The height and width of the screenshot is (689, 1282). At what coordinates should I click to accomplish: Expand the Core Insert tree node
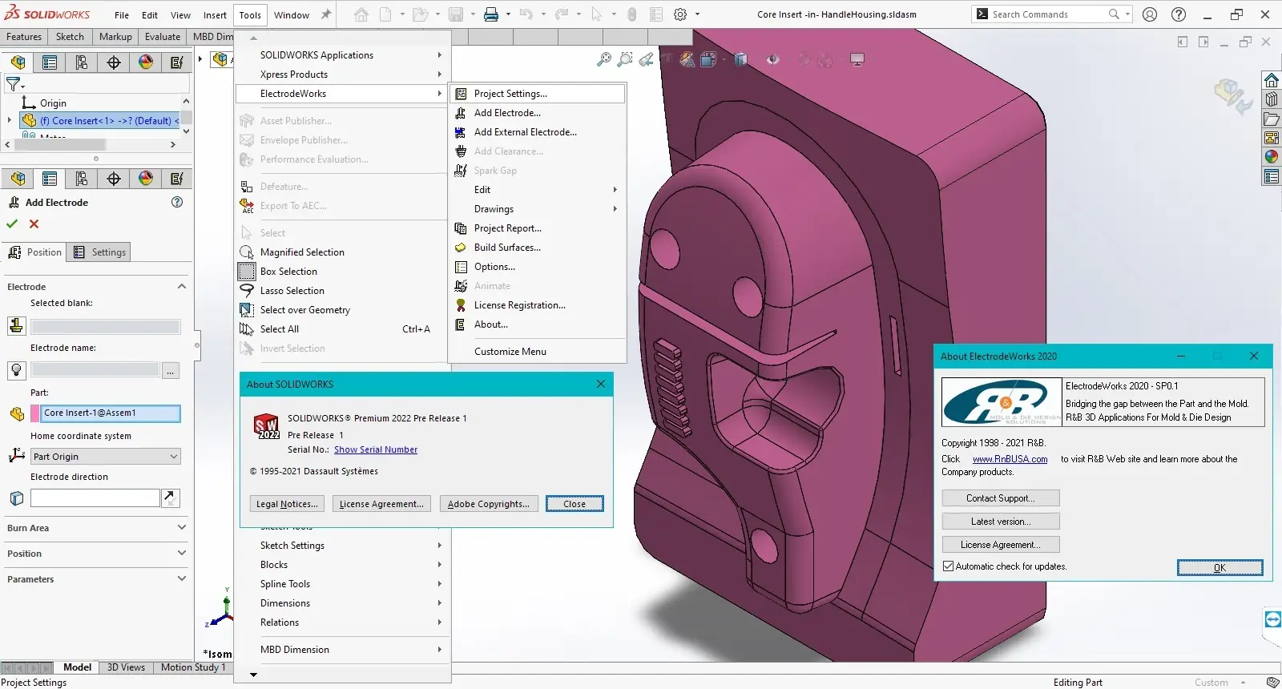coord(10,120)
